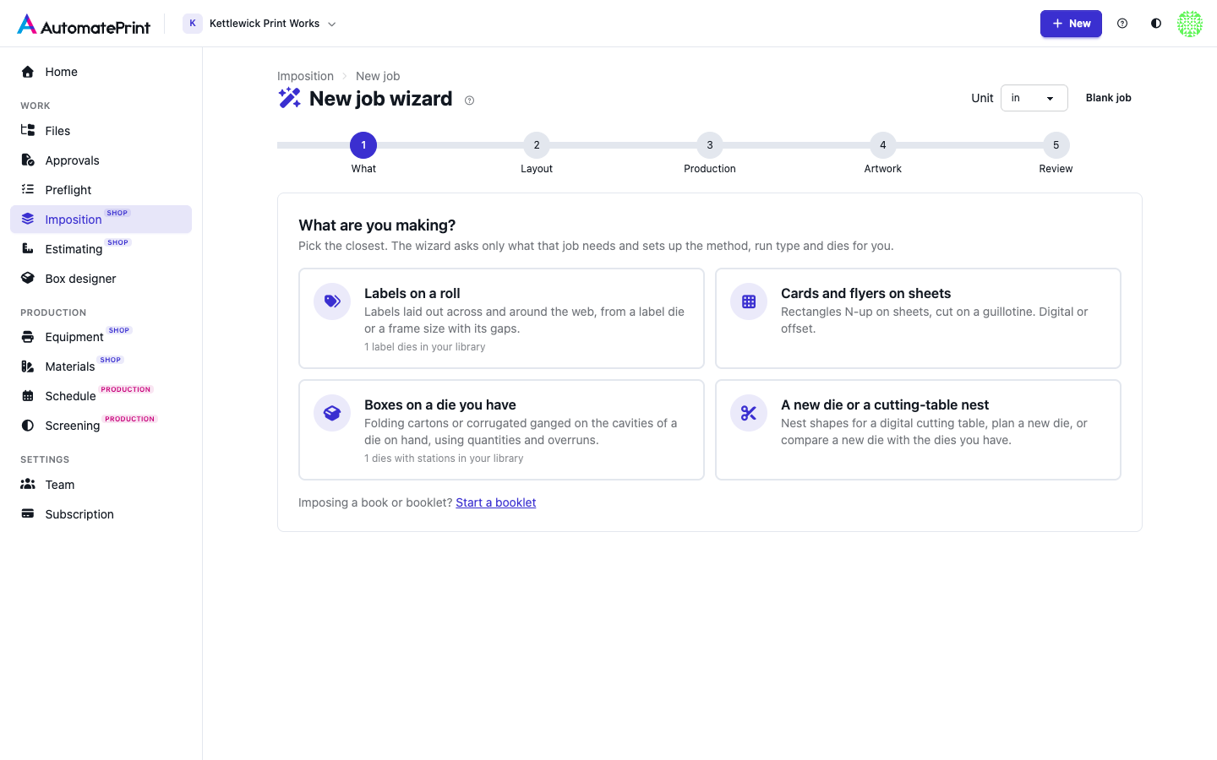This screenshot has width=1217, height=760.
Task: Choose A new die or cutting-table nest
Action: pos(918,430)
